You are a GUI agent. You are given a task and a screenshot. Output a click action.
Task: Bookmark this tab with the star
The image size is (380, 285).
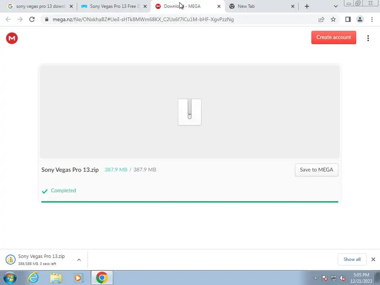[x=333, y=19]
